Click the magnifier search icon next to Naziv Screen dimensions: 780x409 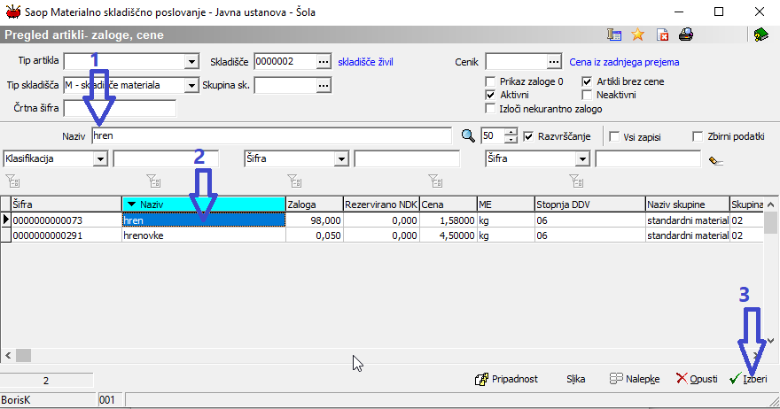click(468, 135)
